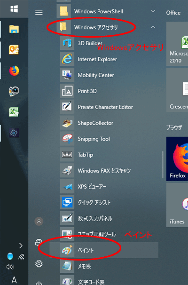Screen dimensions: 188x285
Task: Launch Outlook from the taskbar
Action: point(14,50)
